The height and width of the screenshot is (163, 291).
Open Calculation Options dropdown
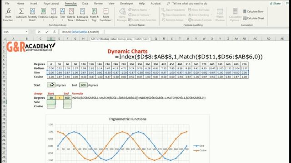(235, 15)
